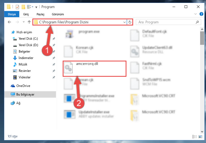Minimize the Program window
206x143 pixels.
[x=174, y=7]
